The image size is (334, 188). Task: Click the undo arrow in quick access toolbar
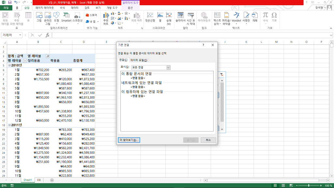[x=16, y=2]
